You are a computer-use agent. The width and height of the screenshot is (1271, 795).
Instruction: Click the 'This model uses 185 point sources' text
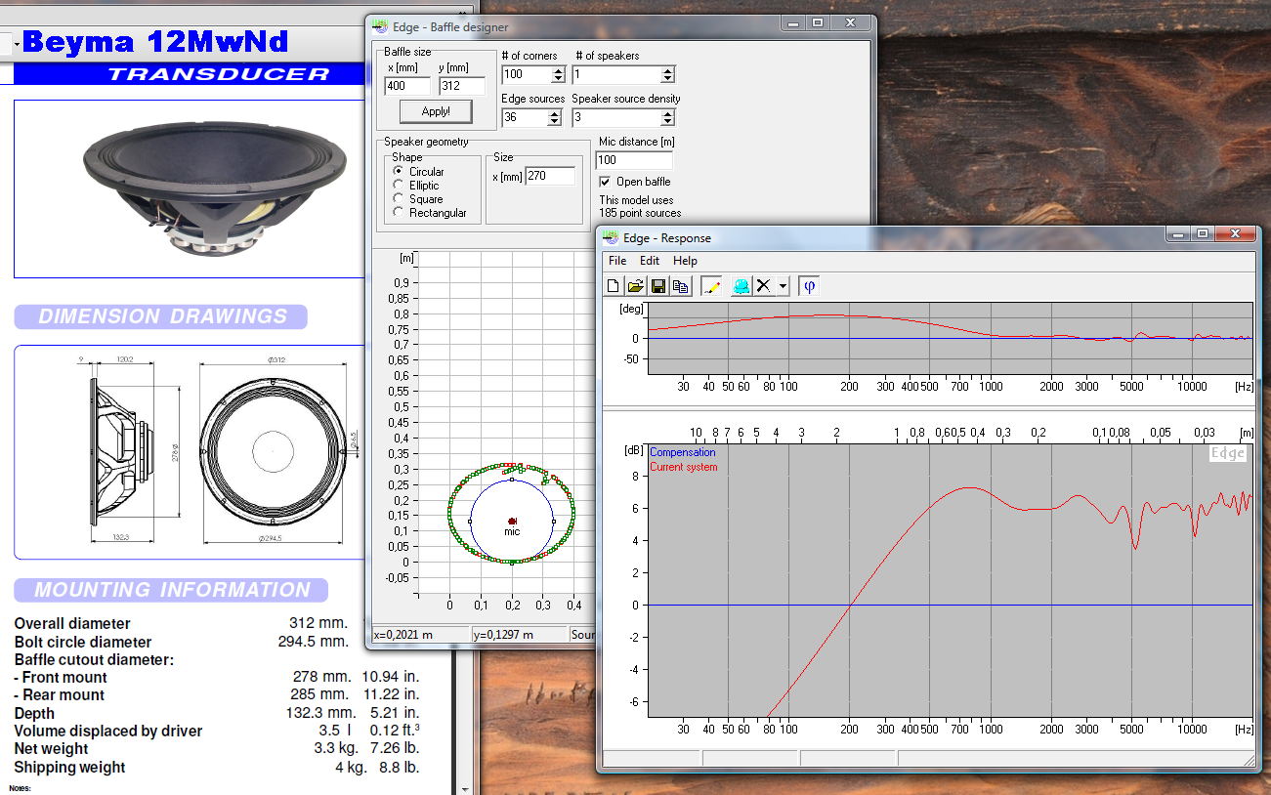click(x=640, y=206)
